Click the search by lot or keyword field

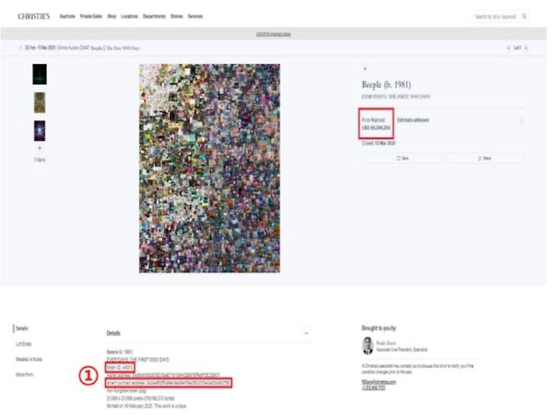click(496, 16)
